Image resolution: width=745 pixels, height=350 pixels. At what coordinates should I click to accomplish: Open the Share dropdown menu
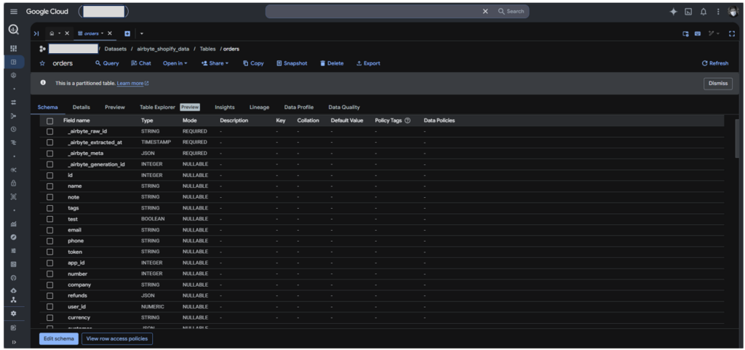(x=215, y=63)
